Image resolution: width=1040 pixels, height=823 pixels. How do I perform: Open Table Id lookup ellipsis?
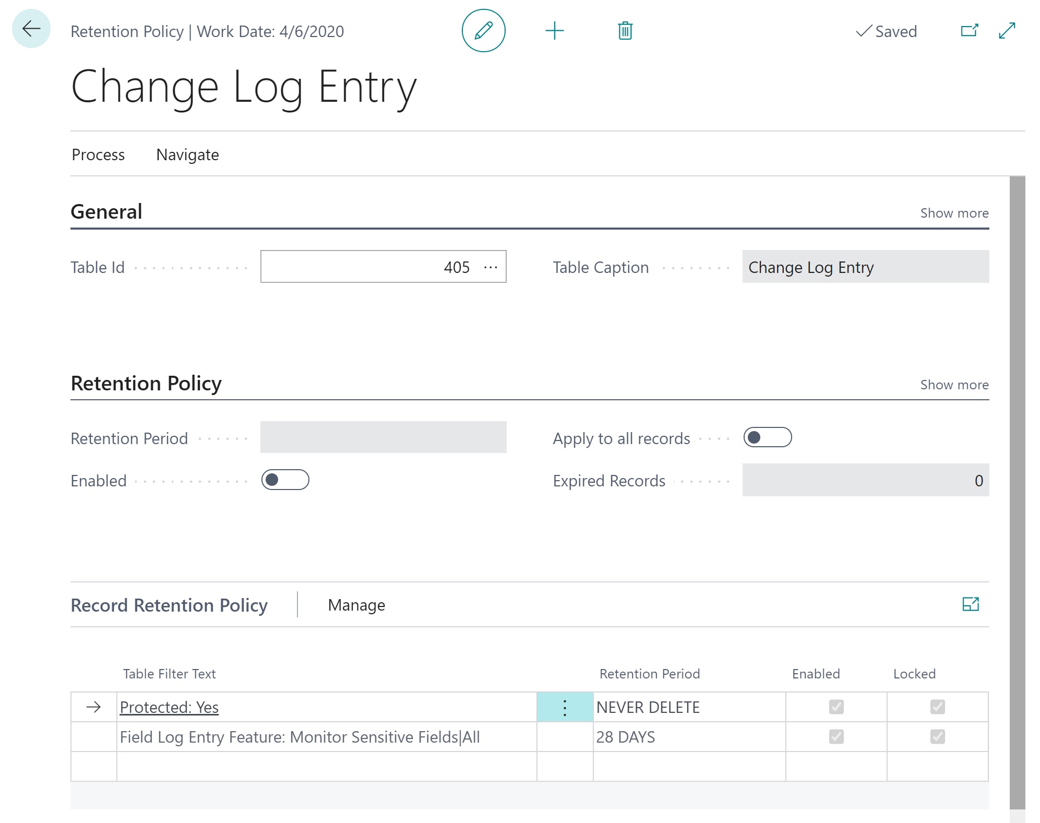click(491, 267)
